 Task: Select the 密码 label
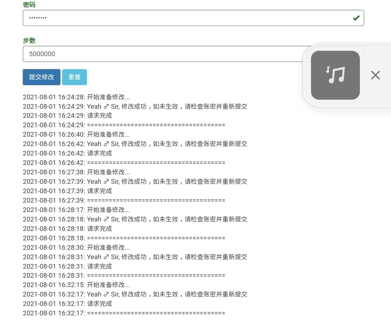pos(29,5)
